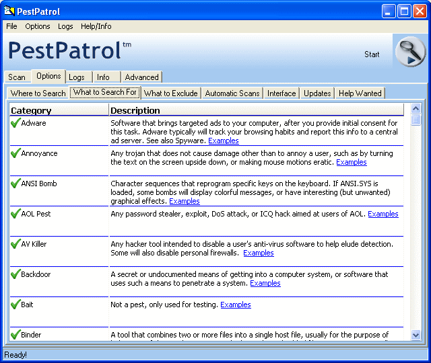Start scan with the magnifying glass icon
This screenshot has width=431, height=363.
(410, 51)
